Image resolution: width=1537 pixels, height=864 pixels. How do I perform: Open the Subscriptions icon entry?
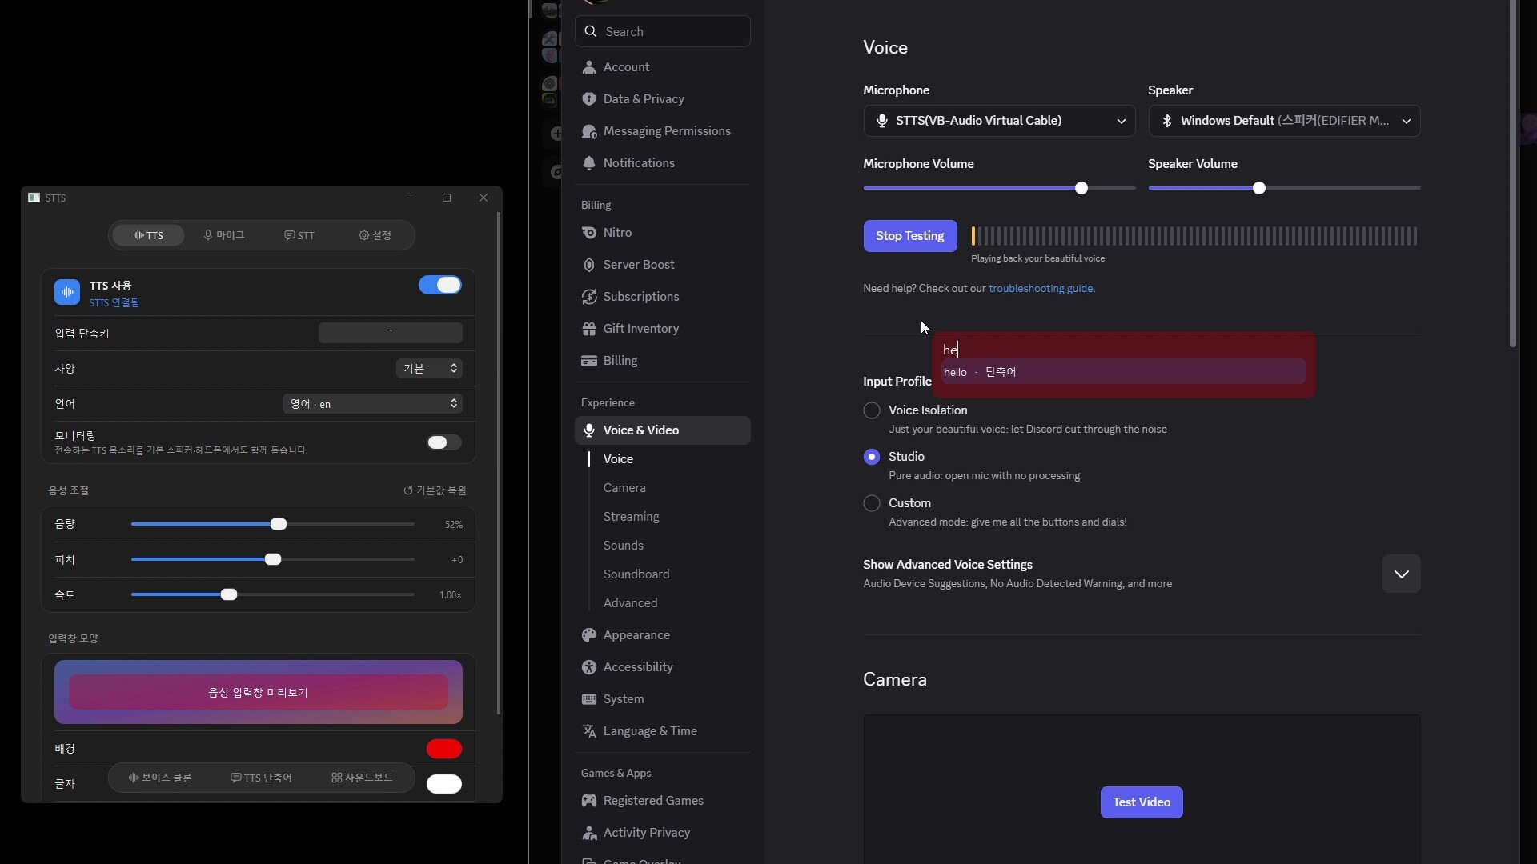click(x=589, y=297)
